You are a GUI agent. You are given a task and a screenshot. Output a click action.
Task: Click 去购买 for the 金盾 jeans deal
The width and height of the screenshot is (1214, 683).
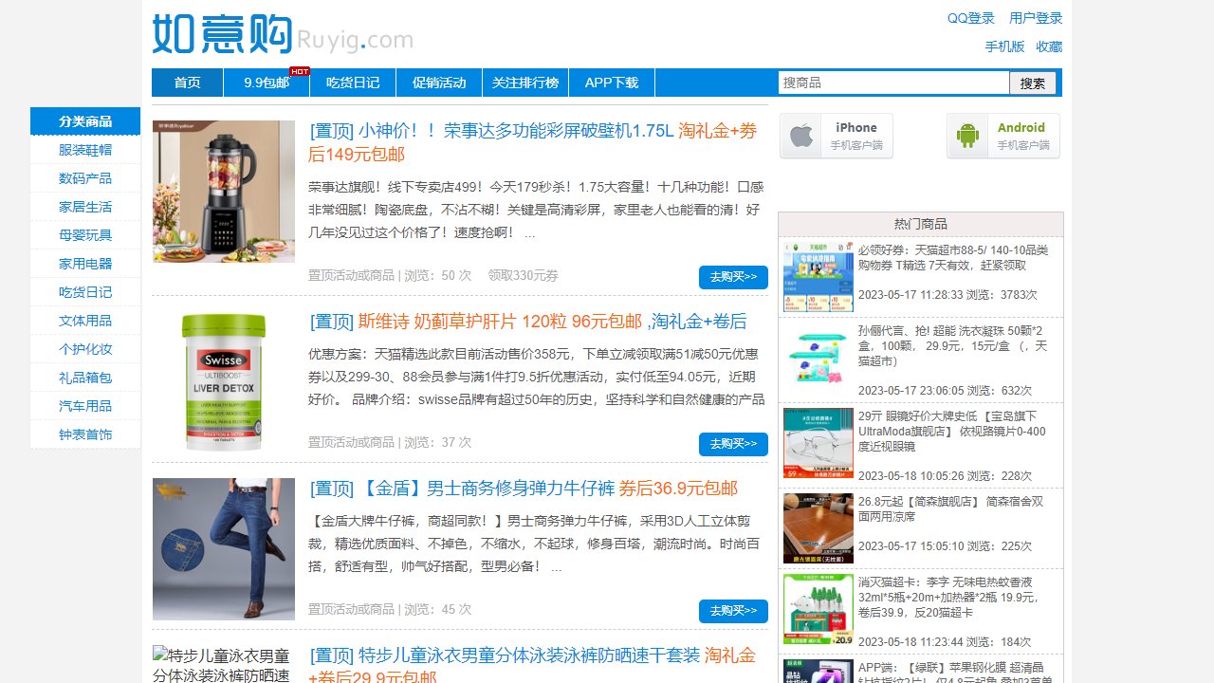(733, 611)
